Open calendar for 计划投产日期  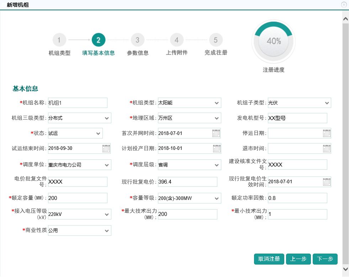coord(216,148)
